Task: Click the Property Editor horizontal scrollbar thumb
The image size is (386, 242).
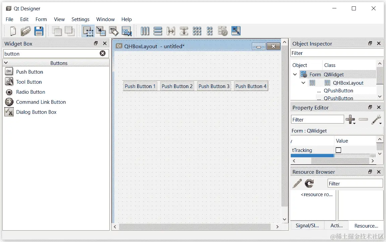Action: (340, 161)
